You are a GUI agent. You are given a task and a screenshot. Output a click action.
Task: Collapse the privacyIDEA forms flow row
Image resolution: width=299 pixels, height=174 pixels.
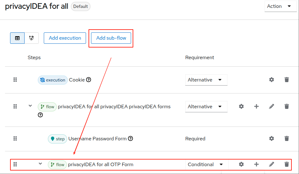point(30,106)
